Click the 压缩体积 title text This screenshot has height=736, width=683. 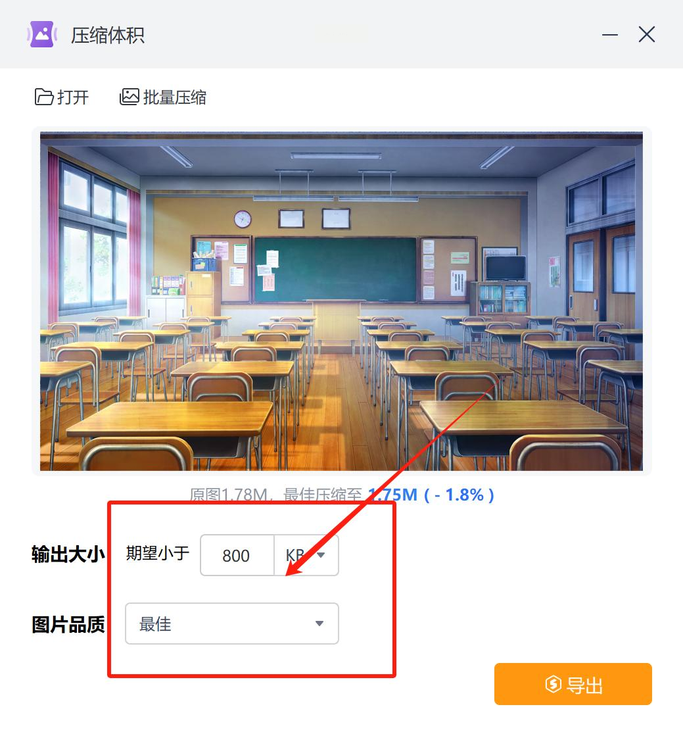coord(107,36)
